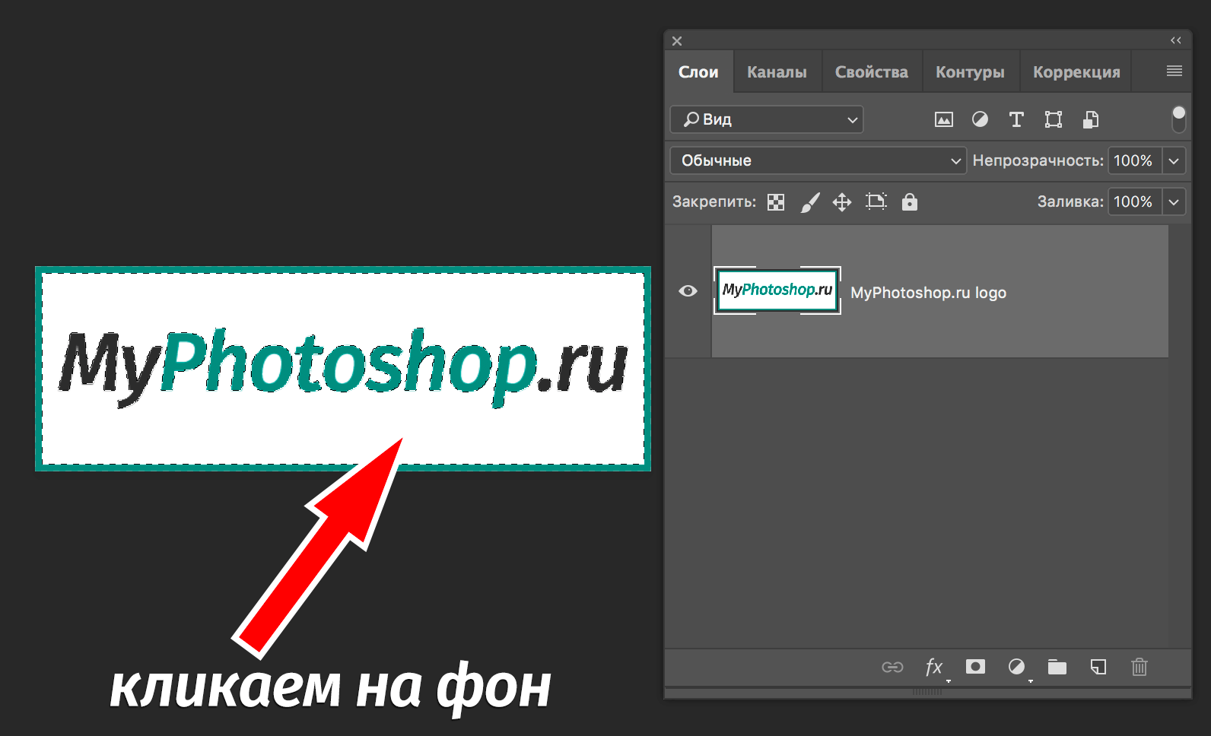1211x736 pixels.
Task: Add a layer mask
Action: (x=975, y=667)
